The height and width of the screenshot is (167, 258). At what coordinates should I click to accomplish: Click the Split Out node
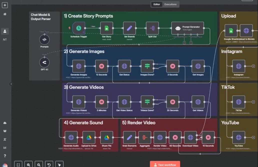click(x=152, y=28)
